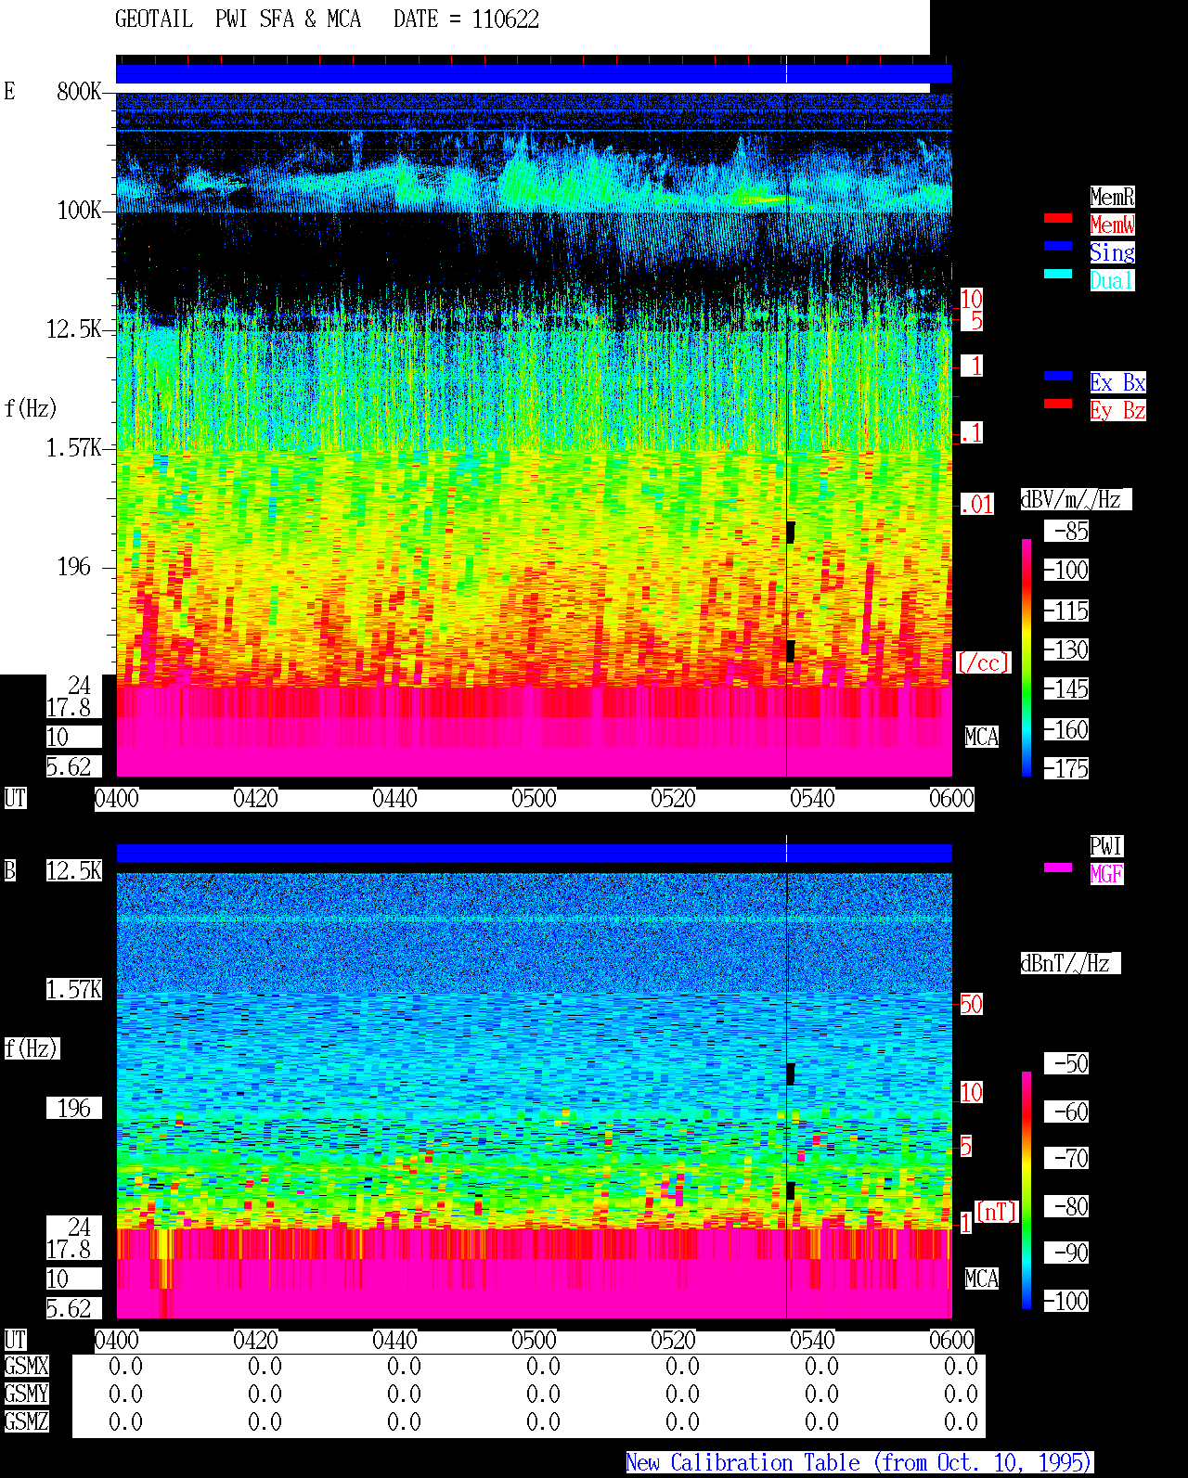1188x1478 pixels.
Task: Click the dBV/m/√Hz electric color scale bar
Action: pyautogui.click(x=1027, y=657)
